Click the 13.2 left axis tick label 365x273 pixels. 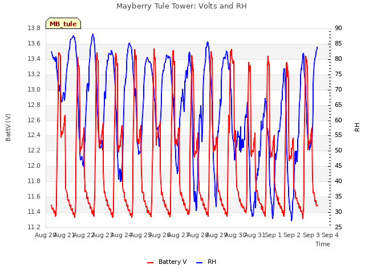(x=34, y=75)
